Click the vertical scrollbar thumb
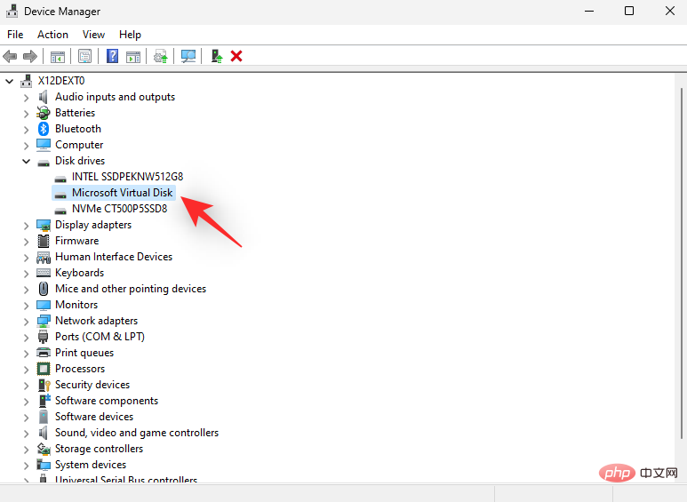Image resolution: width=687 pixels, height=502 pixels. (682, 263)
